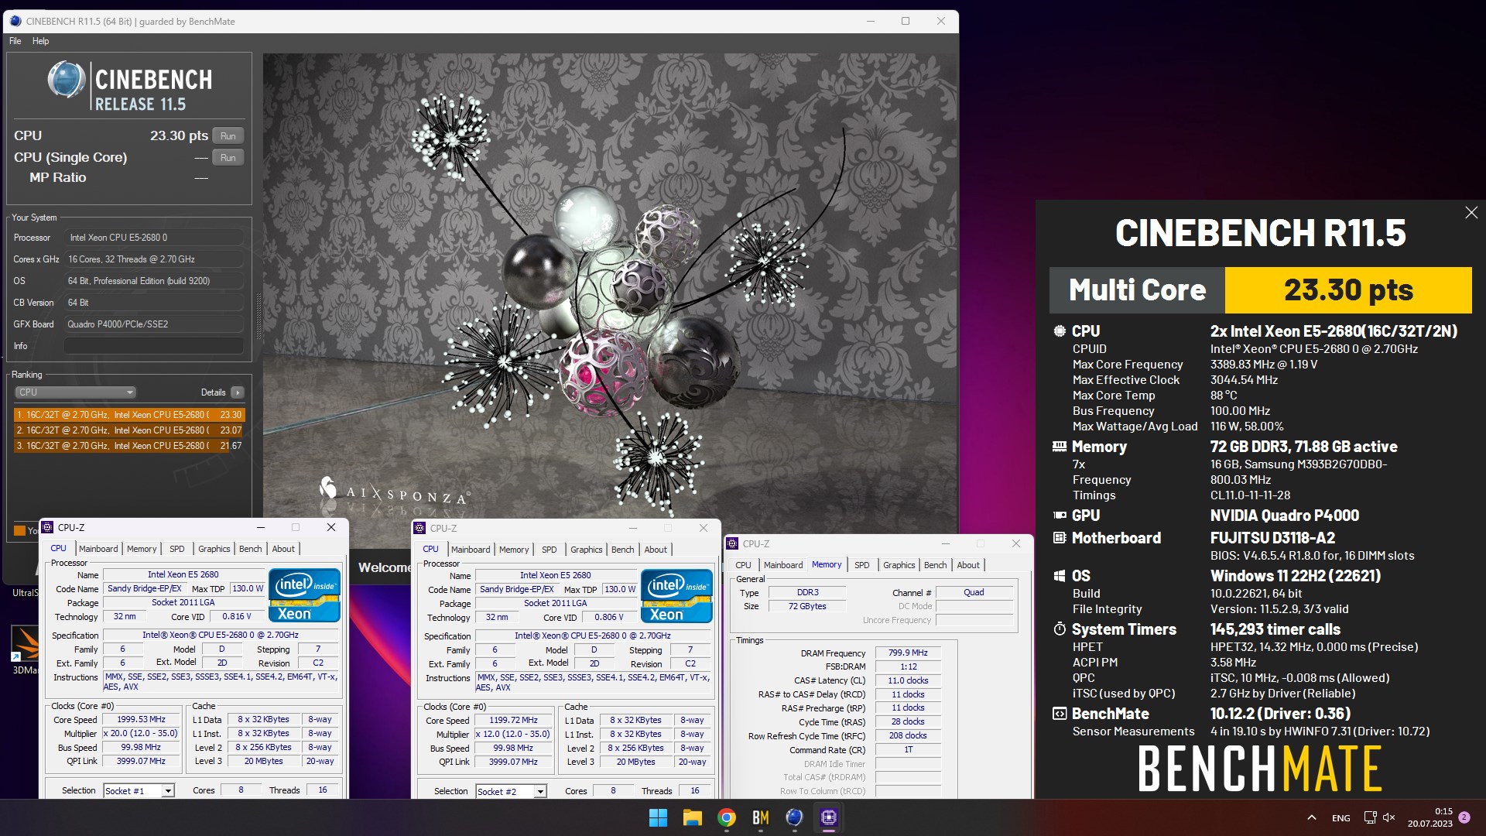This screenshot has width=1486, height=836.
Task: Open SPD tab in first CPU-Z window
Action: tap(177, 549)
